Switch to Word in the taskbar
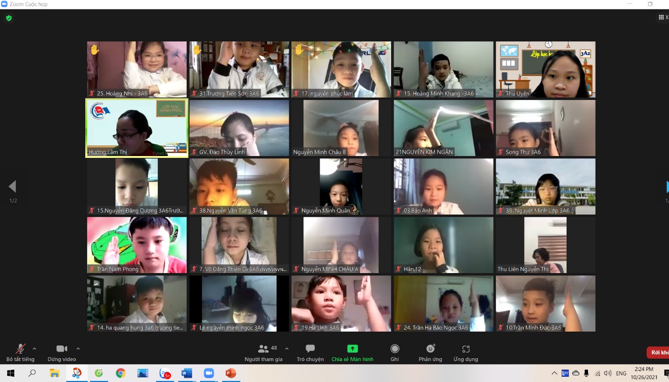This screenshot has width=669, height=382. point(186,373)
